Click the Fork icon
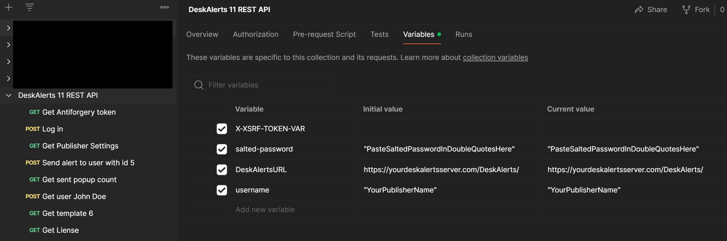This screenshot has width=727, height=241. pyautogui.click(x=686, y=10)
